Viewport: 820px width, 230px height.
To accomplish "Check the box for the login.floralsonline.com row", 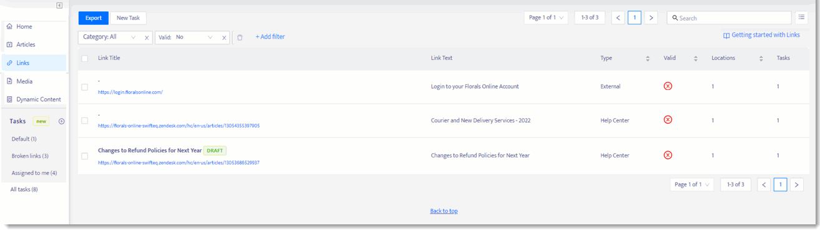I will (84, 87).
